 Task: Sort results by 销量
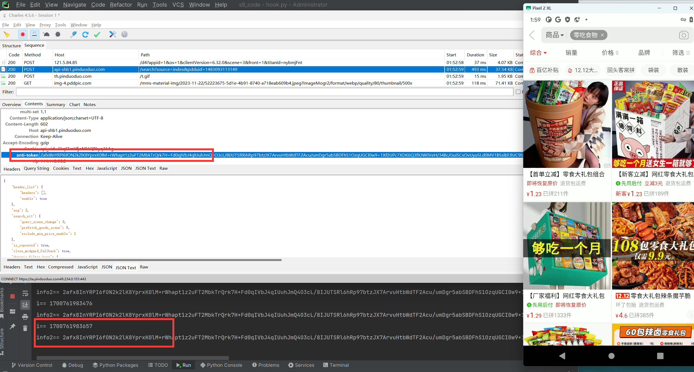click(x=571, y=53)
